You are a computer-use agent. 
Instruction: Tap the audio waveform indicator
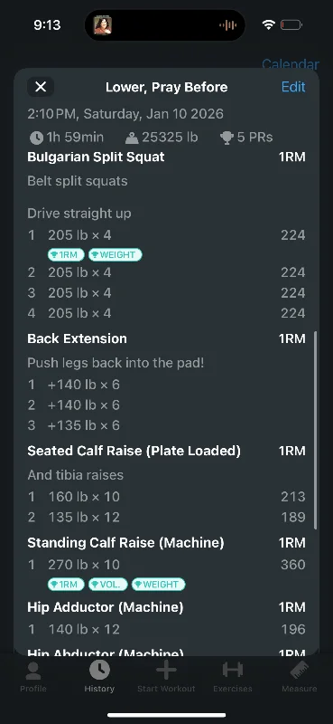(x=228, y=25)
